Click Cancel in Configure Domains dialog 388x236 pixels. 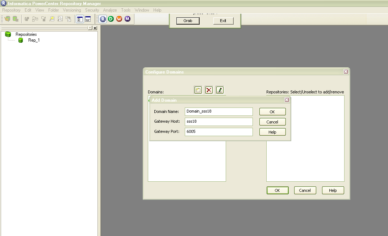[305, 190]
